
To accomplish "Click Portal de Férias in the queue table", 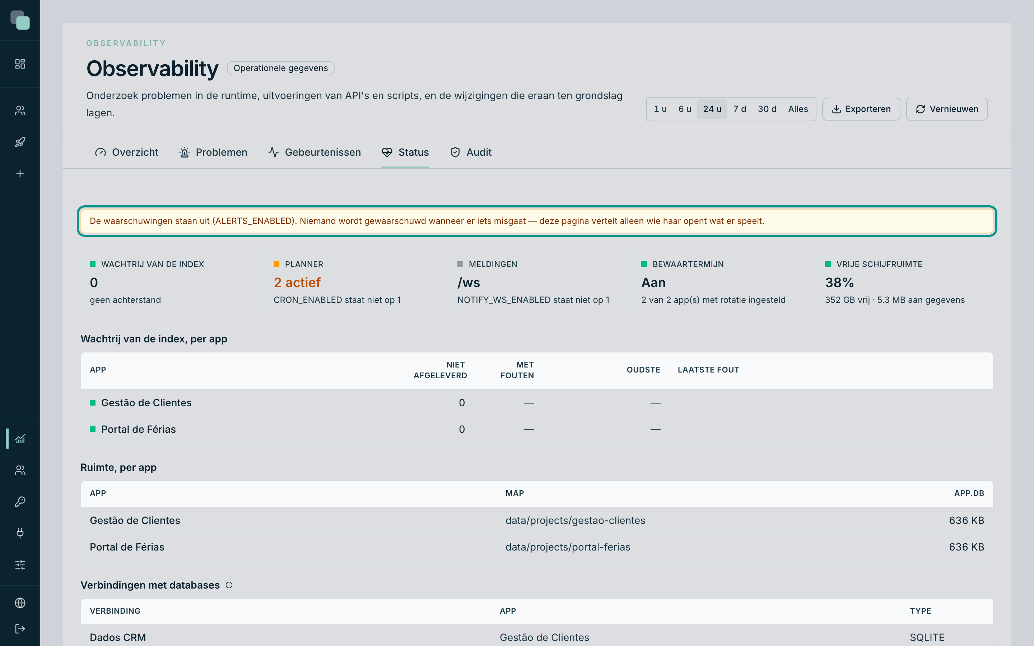I will coord(139,429).
